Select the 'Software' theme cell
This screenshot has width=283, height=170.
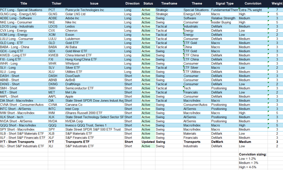[197, 18]
